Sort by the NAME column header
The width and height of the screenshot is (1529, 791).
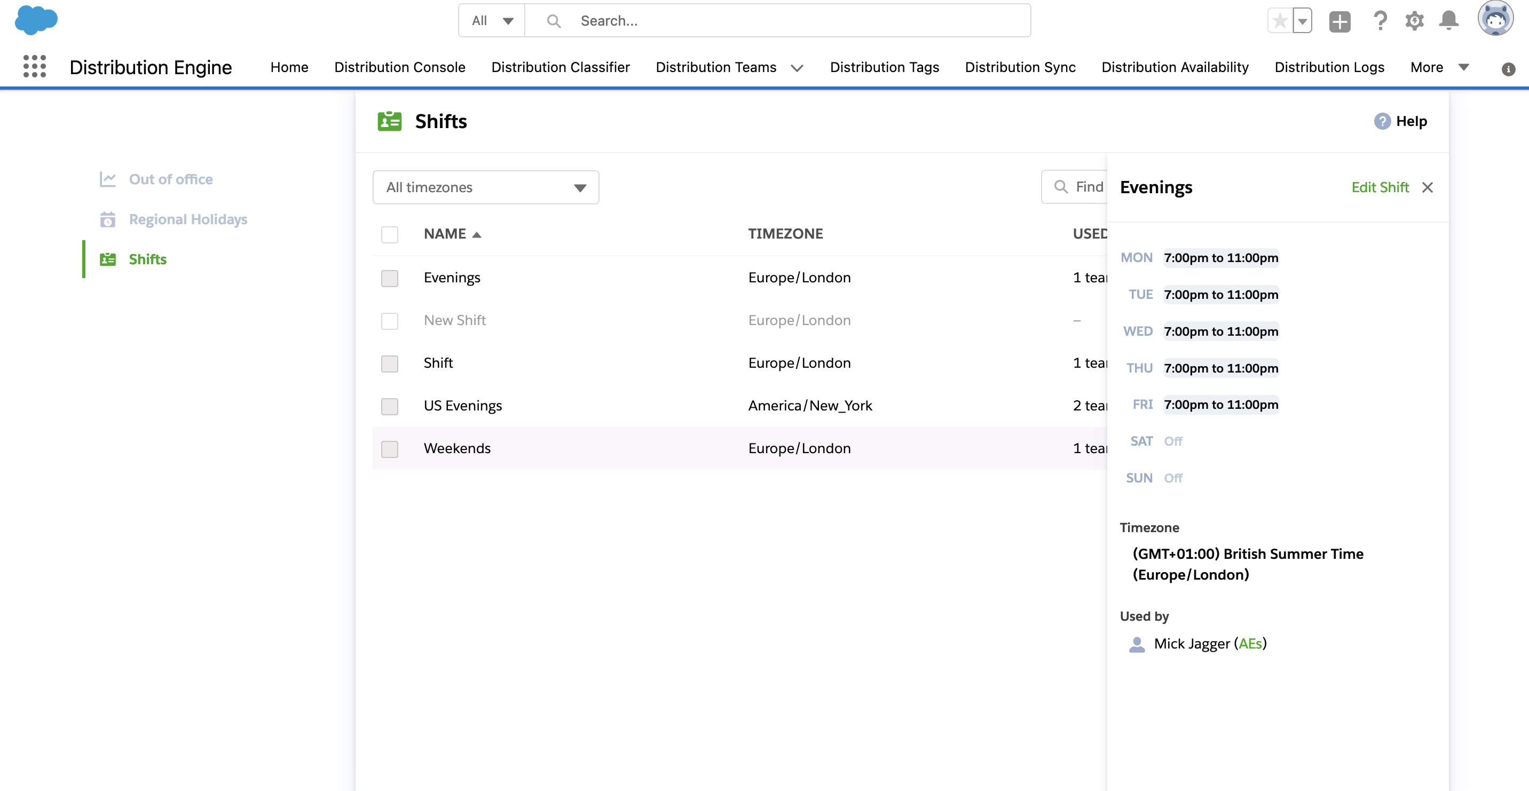pyautogui.click(x=445, y=234)
